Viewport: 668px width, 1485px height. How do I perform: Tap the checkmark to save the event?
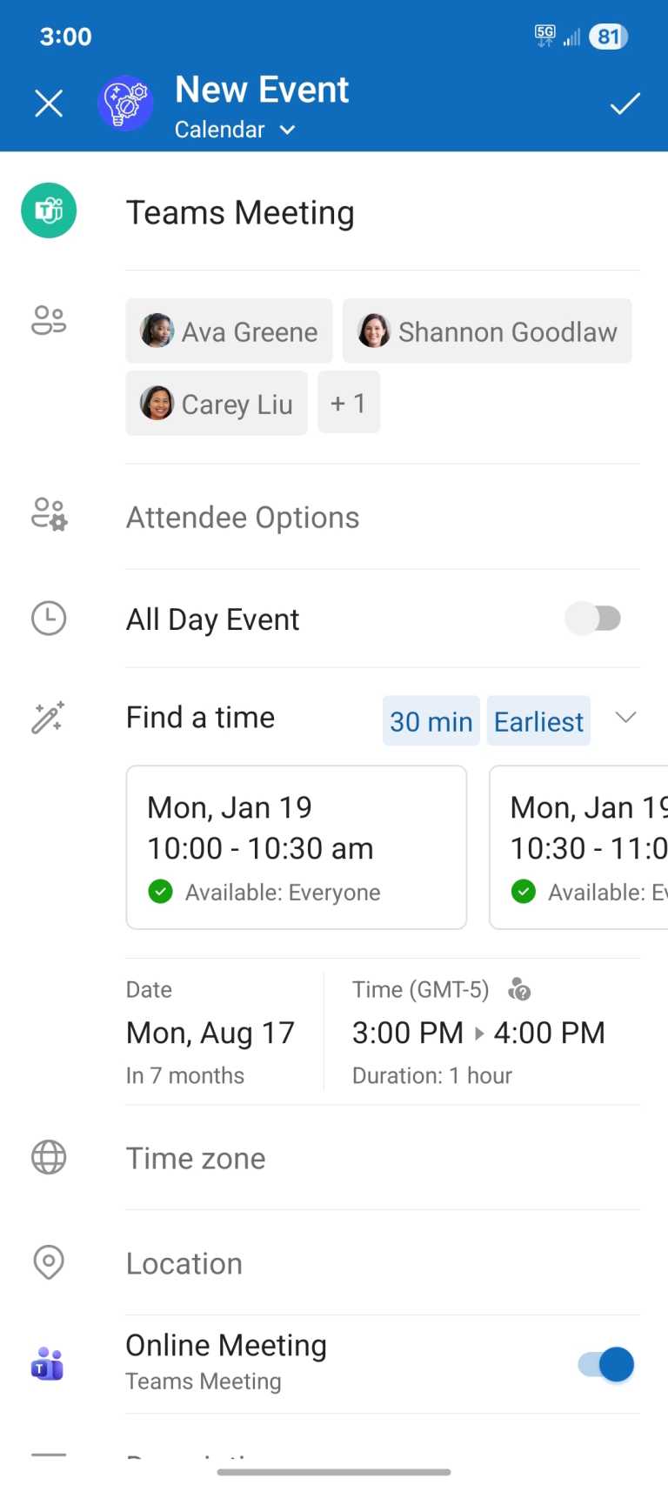tap(625, 104)
